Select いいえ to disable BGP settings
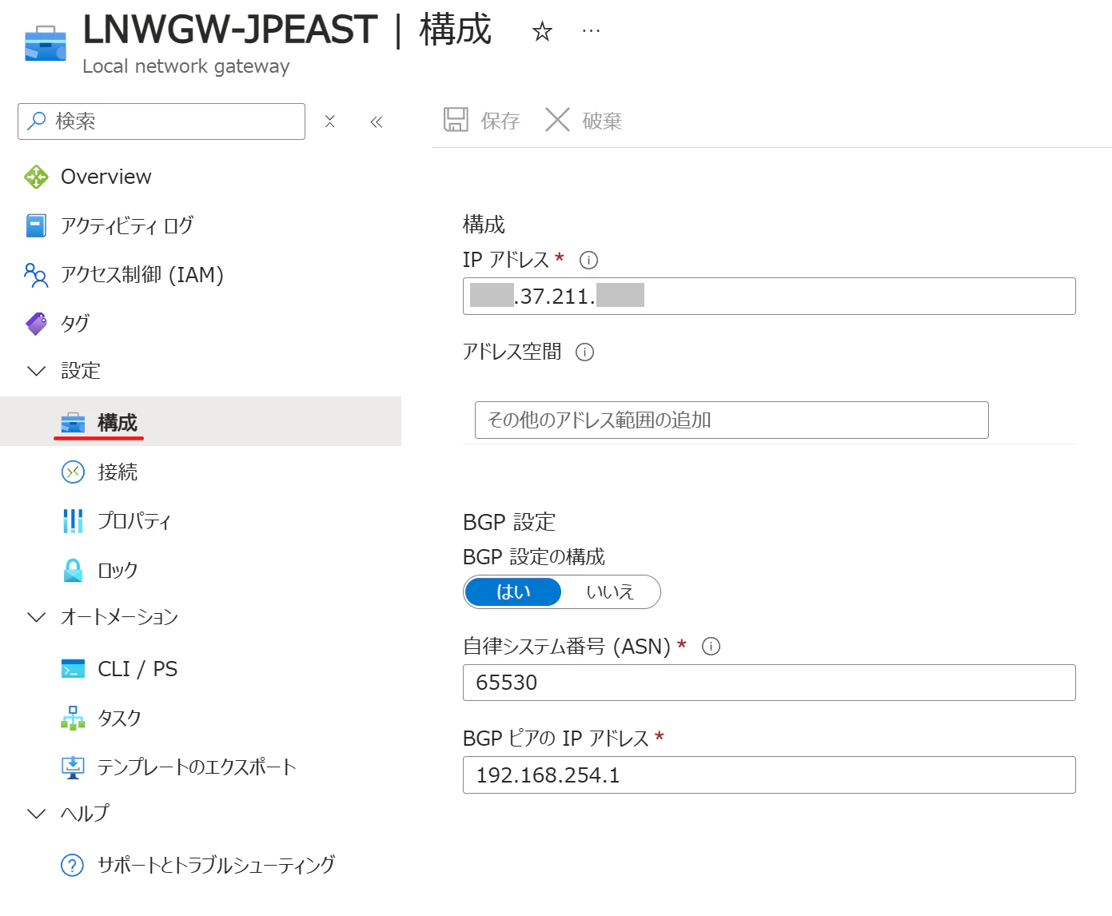Viewport: 1112px width, 916px height. click(x=610, y=592)
